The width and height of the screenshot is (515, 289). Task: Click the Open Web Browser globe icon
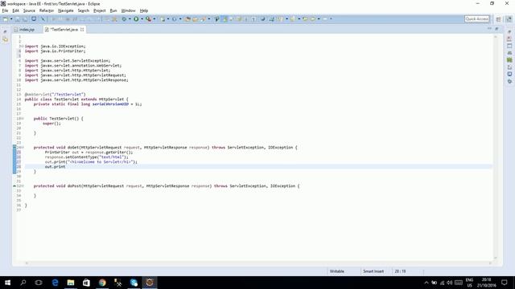point(263,19)
